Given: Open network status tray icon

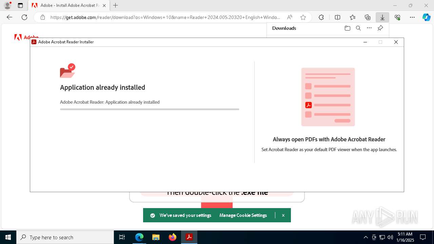Looking at the screenshot, I should click(382, 237).
